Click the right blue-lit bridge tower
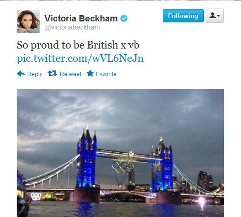The width and height of the screenshot is (241, 217). [162, 165]
